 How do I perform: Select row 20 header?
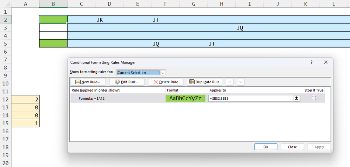6,163
